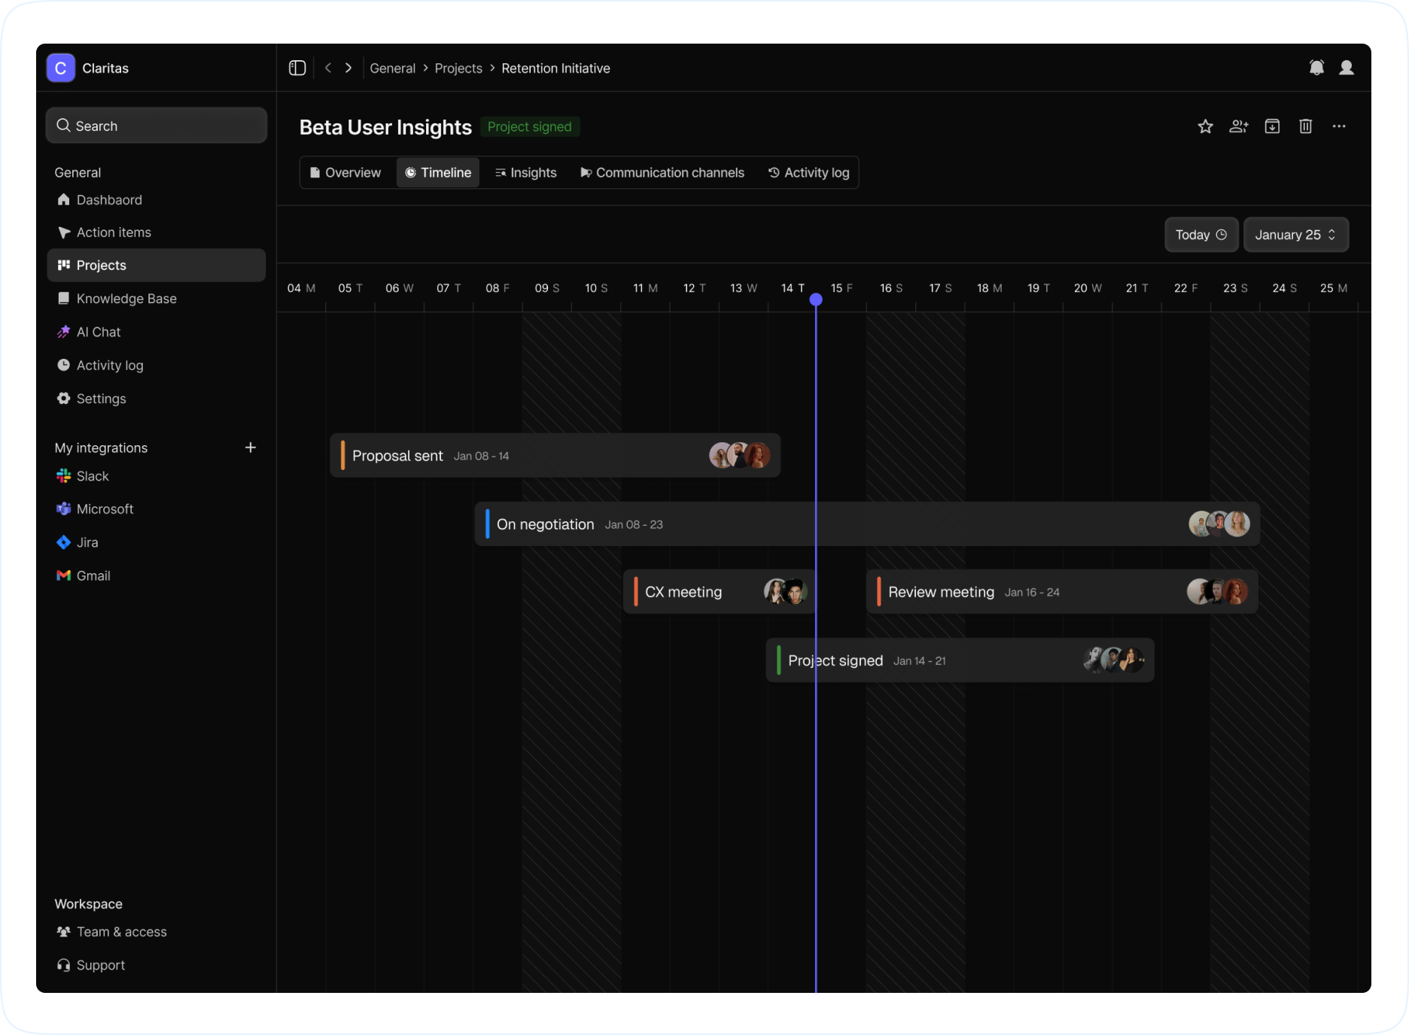The height and width of the screenshot is (1035, 1409).
Task: Click avatars on On negotiation bar
Action: pyautogui.click(x=1219, y=524)
